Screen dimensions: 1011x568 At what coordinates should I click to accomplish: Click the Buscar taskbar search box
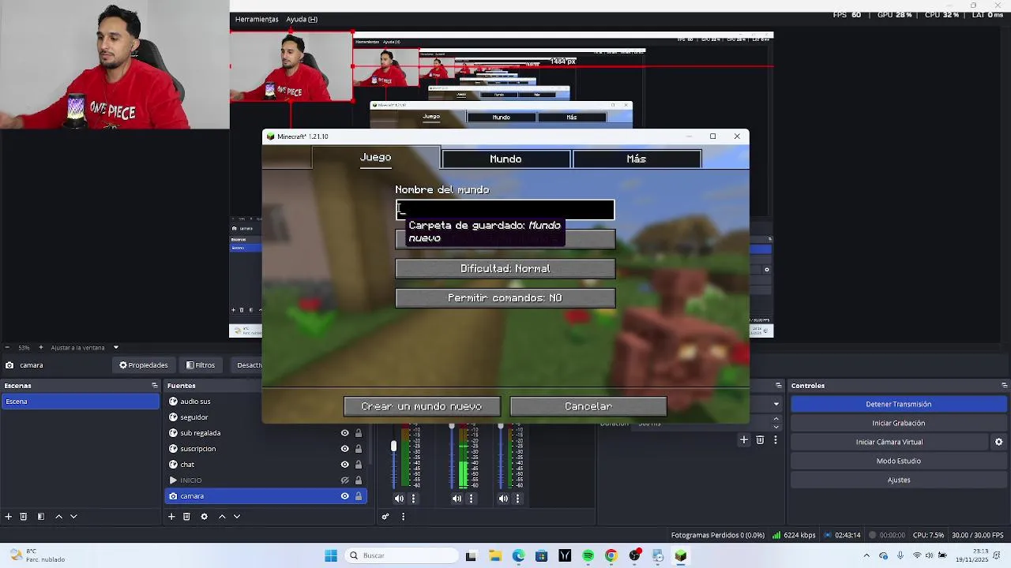point(401,555)
